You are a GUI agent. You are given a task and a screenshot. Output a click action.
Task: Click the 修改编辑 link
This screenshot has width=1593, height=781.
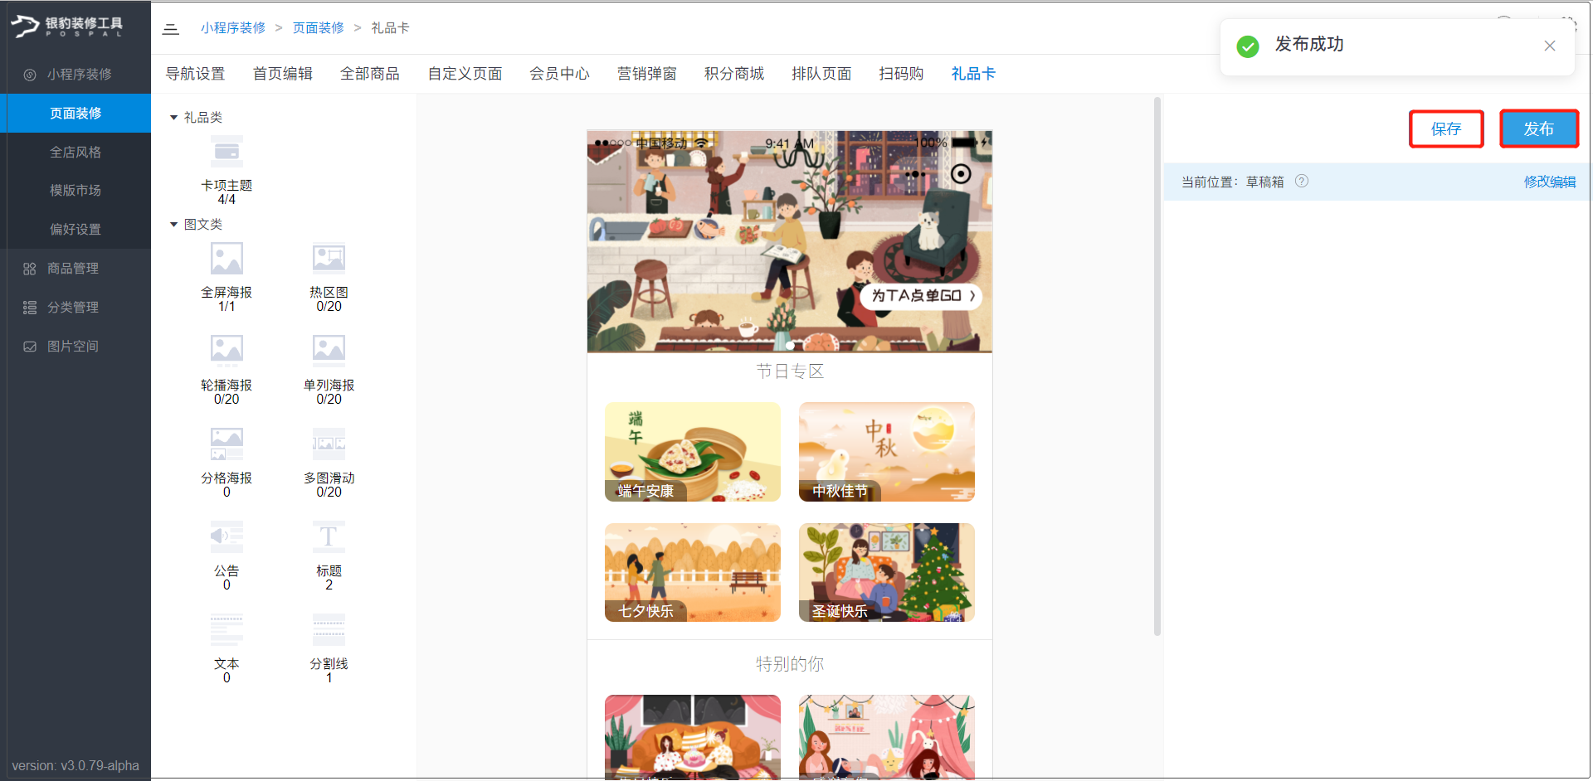pyautogui.click(x=1550, y=182)
